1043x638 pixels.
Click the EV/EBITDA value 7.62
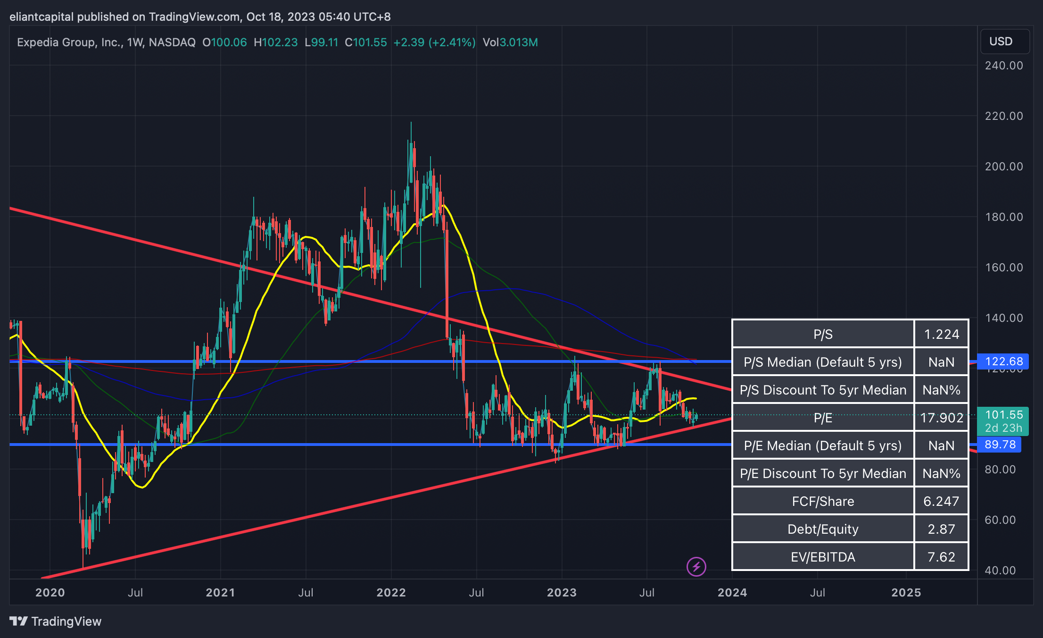[941, 557]
